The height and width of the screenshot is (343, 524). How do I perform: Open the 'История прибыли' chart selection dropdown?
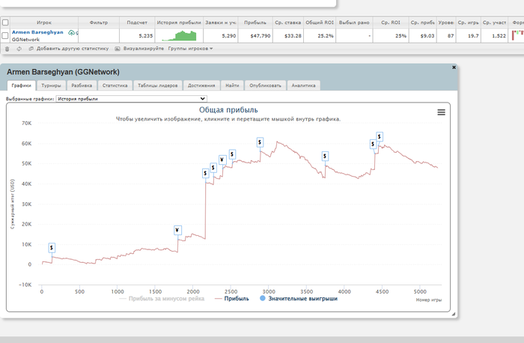click(x=131, y=98)
